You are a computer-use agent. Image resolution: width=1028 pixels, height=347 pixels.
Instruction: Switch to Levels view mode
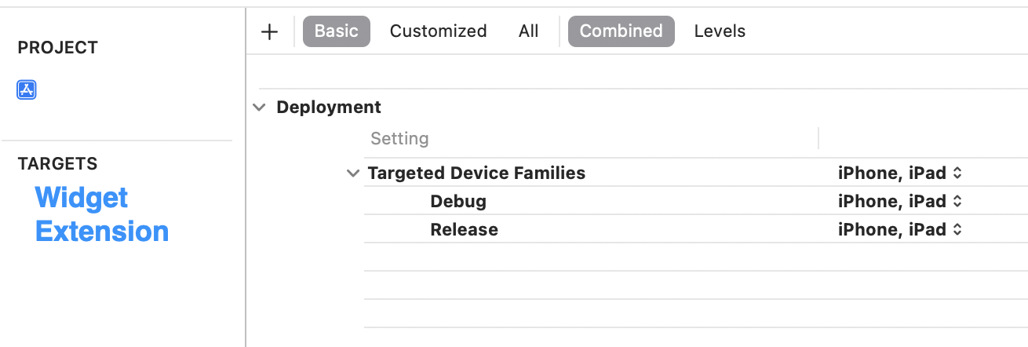(720, 31)
